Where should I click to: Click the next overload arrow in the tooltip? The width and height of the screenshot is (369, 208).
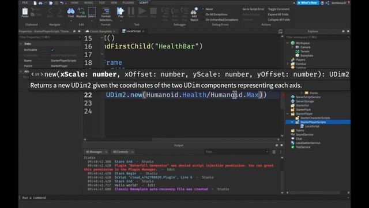pos(42,75)
